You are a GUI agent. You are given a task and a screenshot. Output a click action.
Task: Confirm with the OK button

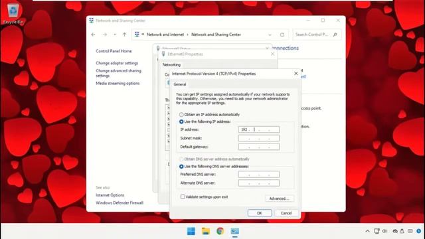click(260, 213)
